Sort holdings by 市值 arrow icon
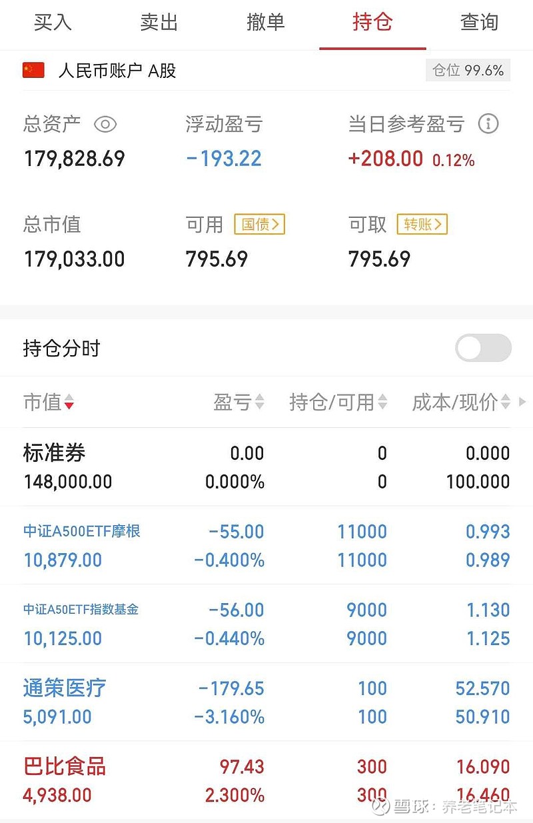The width and height of the screenshot is (533, 823). 69,403
